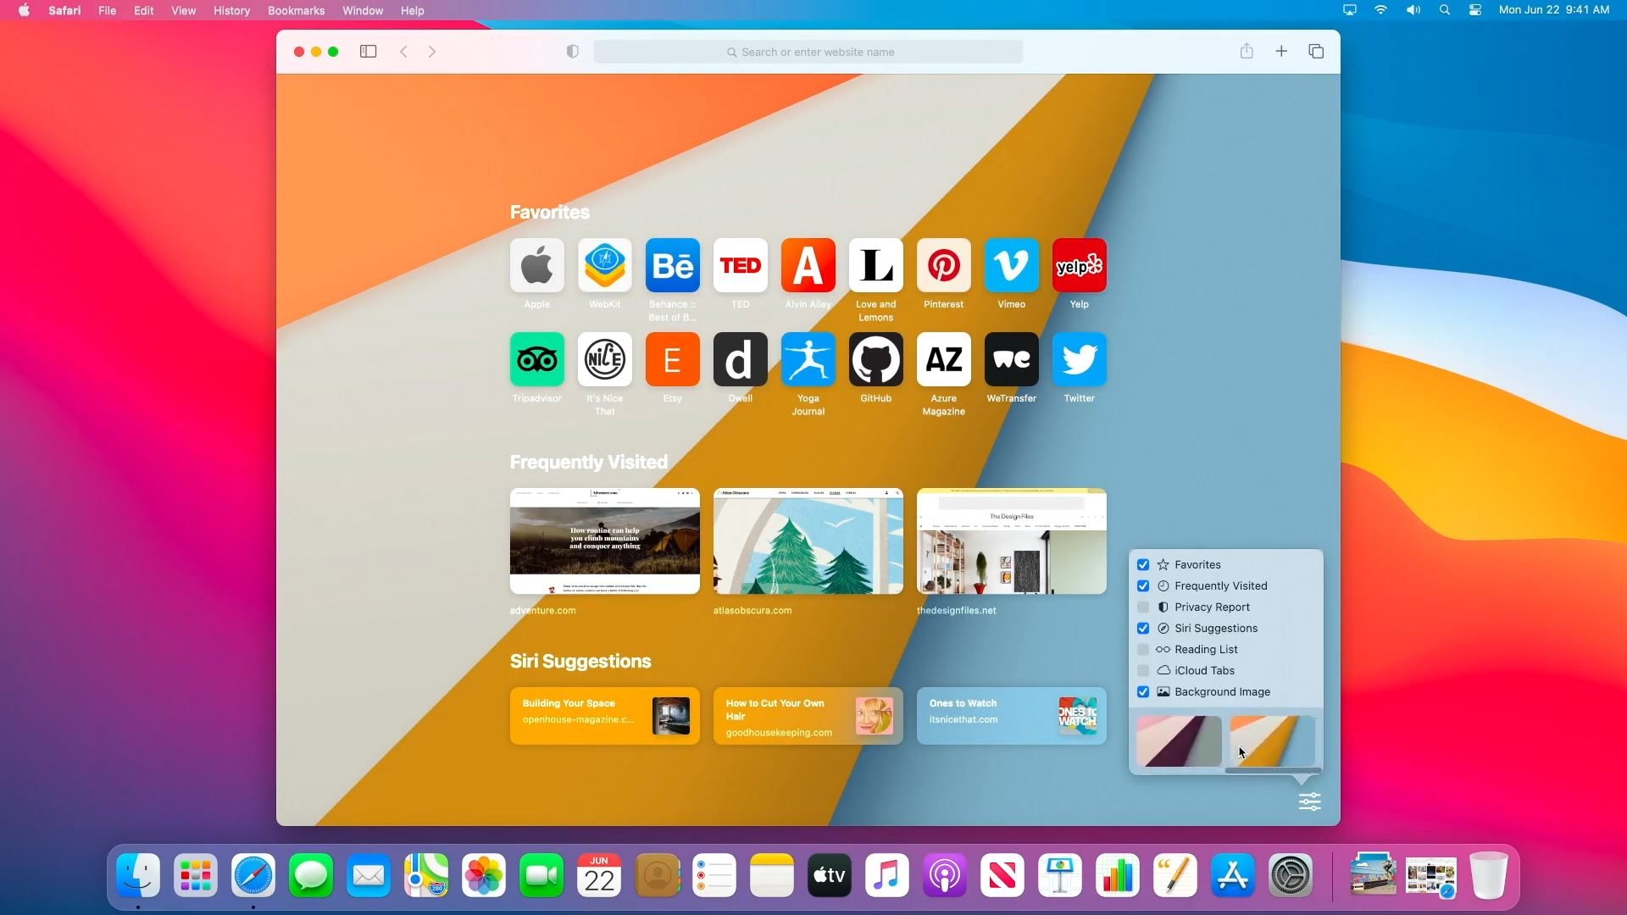Open the View menu
The height and width of the screenshot is (915, 1627).
coord(183,10)
